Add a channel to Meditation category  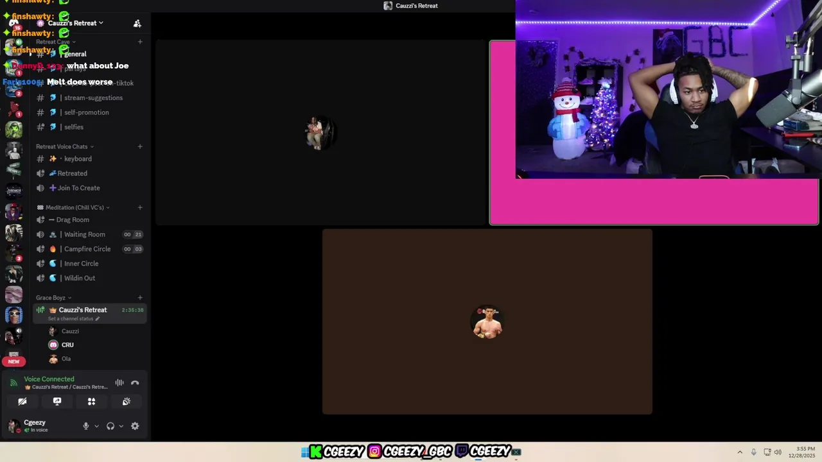pos(140,207)
